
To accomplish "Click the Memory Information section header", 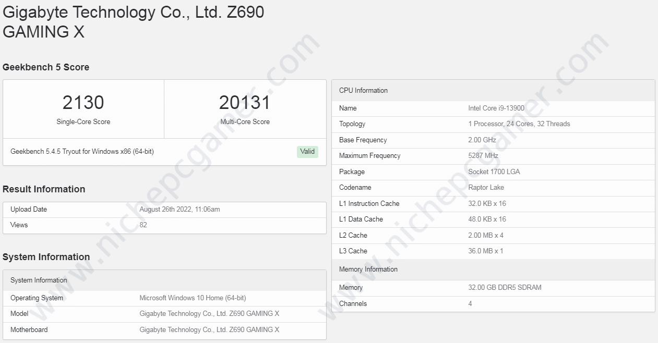I will (x=368, y=269).
